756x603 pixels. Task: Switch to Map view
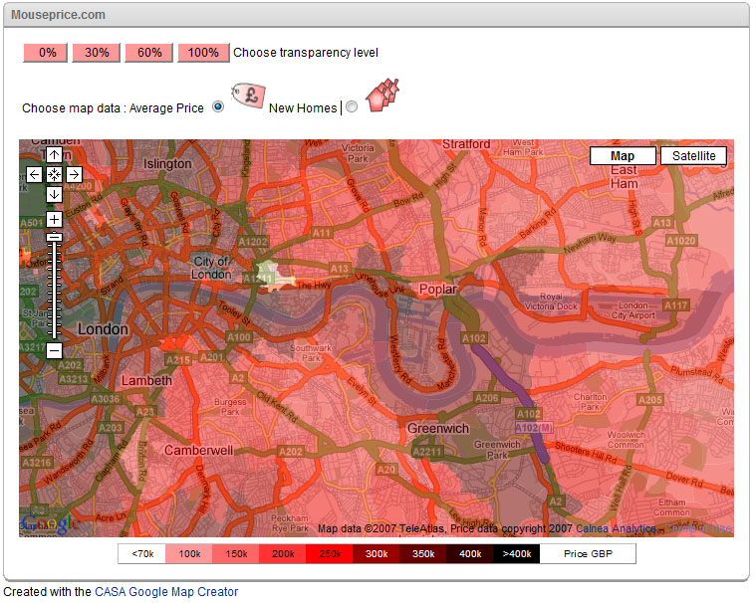[623, 156]
